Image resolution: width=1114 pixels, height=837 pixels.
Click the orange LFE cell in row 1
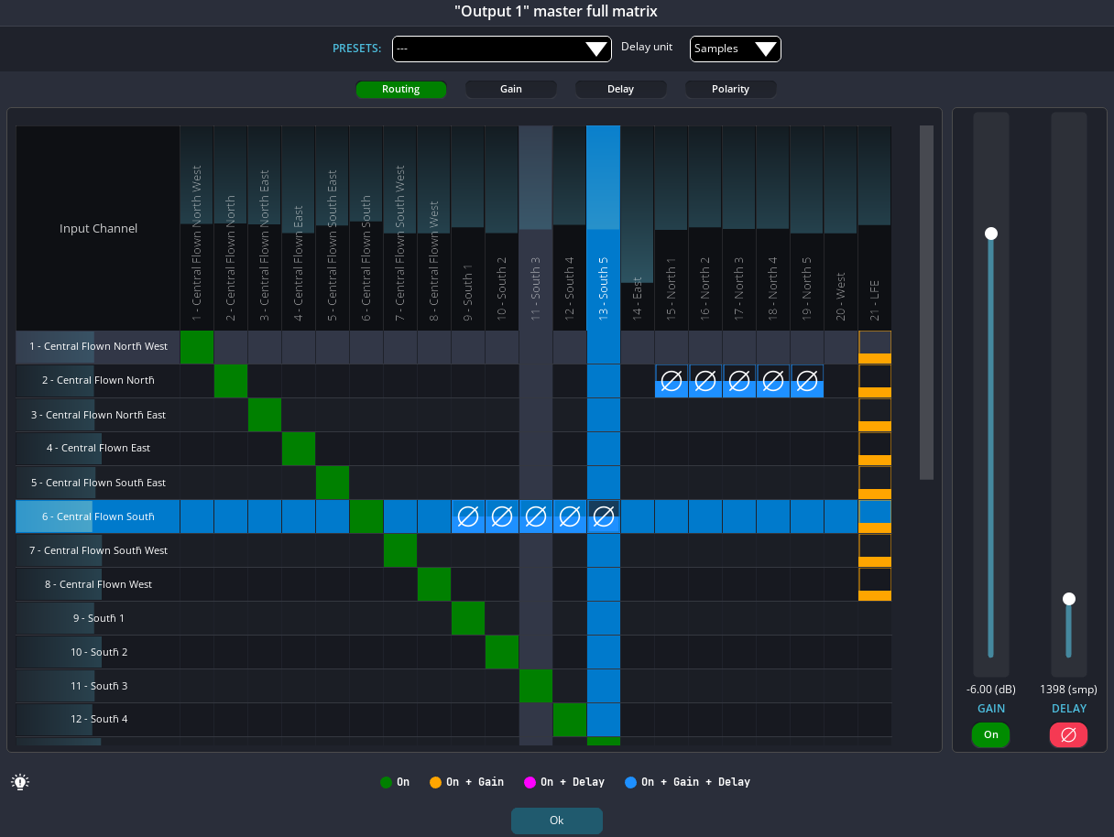[x=875, y=347]
